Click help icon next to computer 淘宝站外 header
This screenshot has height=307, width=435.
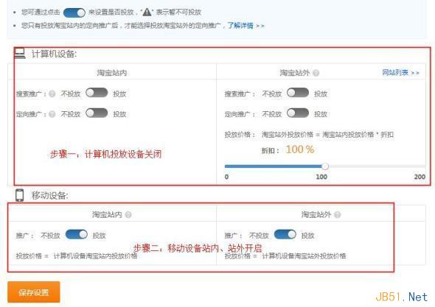(316, 73)
